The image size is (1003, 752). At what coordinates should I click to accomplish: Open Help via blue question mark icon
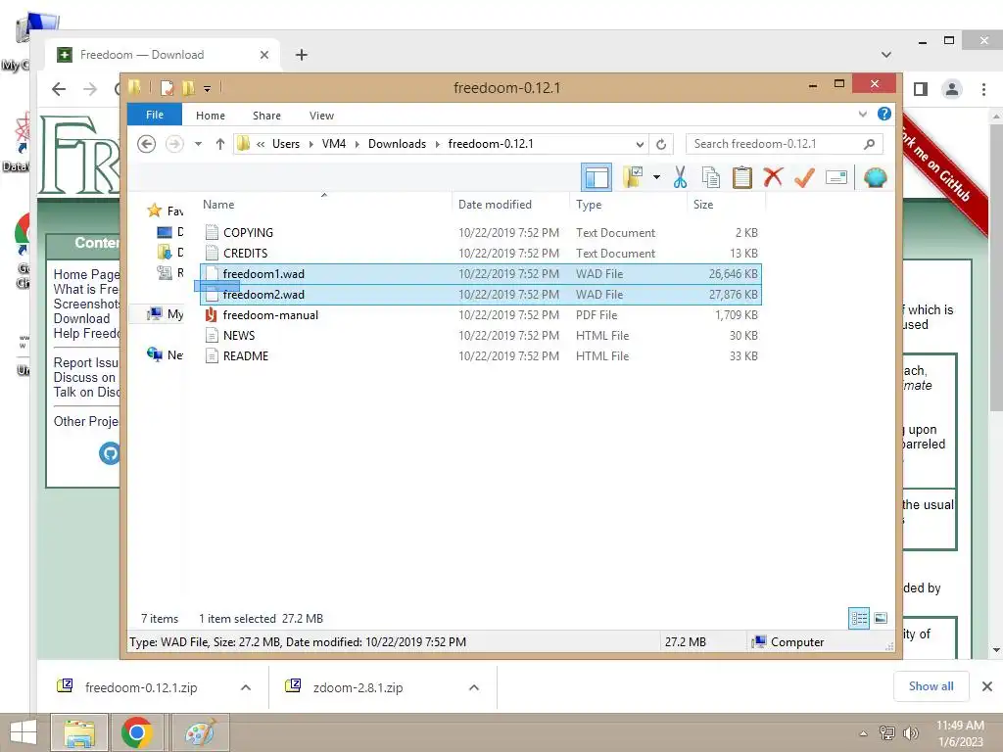[x=884, y=114]
